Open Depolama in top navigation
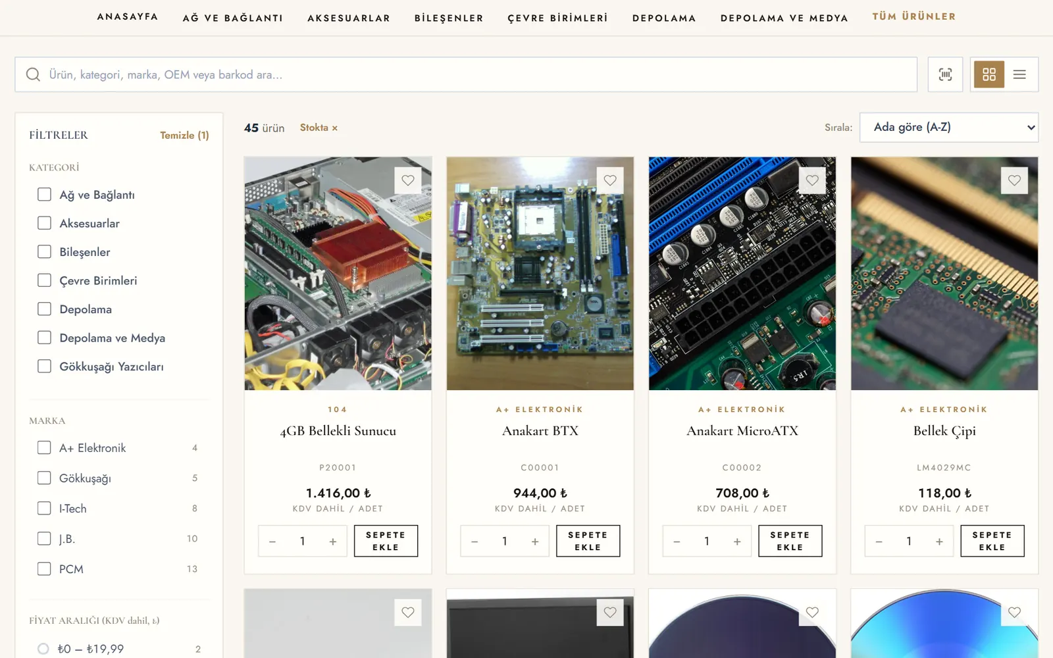 [664, 18]
